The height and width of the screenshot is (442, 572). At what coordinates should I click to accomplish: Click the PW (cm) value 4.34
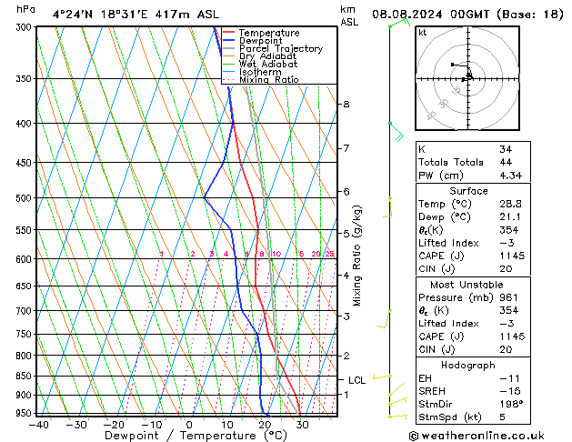point(511,176)
